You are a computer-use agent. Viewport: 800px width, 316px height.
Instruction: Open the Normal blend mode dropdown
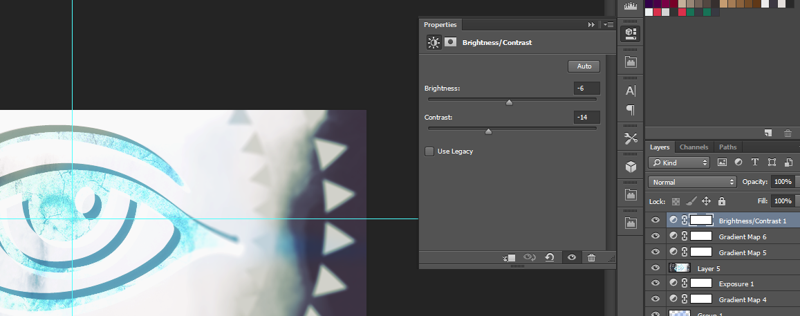coord(692,182)
